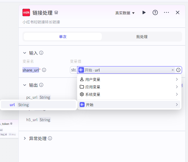Open help via question mark icon

point(155,12)
